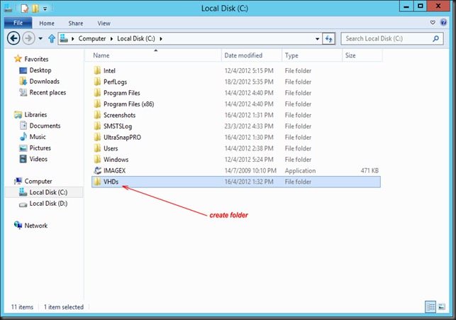The image size is (456, 320).
Task: Open Recent places in Favorites
Action: tap(48, 92)
